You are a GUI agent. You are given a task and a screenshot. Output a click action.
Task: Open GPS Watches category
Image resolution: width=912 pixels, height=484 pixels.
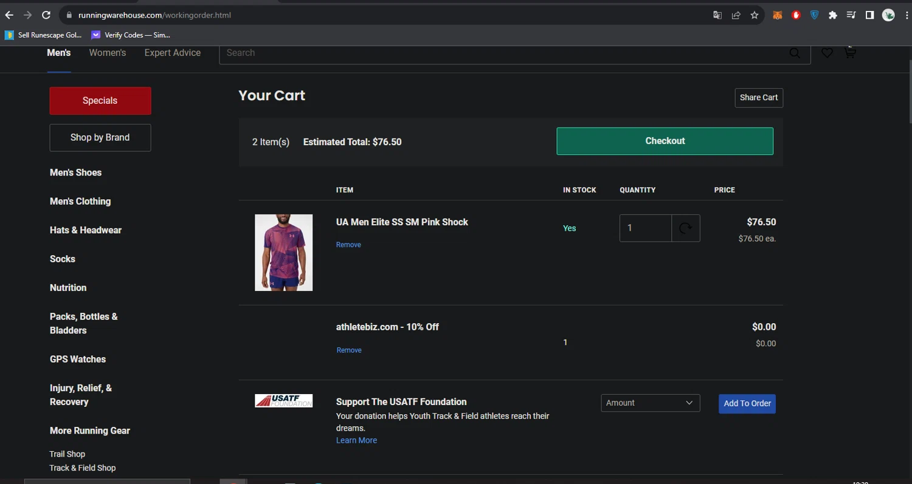pyautogui.click(x=78, y=360)
